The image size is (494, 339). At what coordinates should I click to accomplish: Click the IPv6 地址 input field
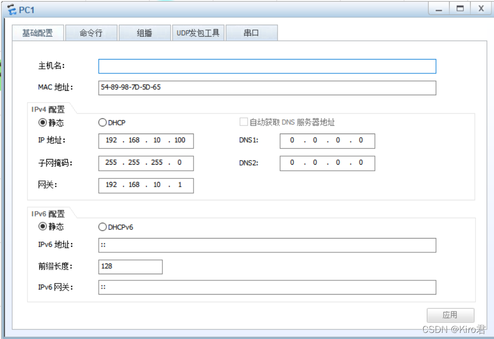click(267, 245)
